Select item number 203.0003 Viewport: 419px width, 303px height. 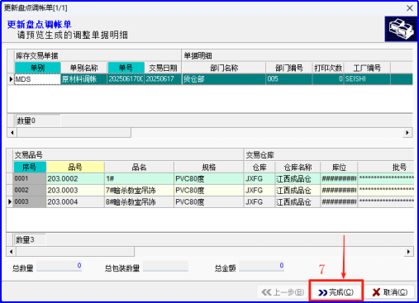[x=75, y=190]
